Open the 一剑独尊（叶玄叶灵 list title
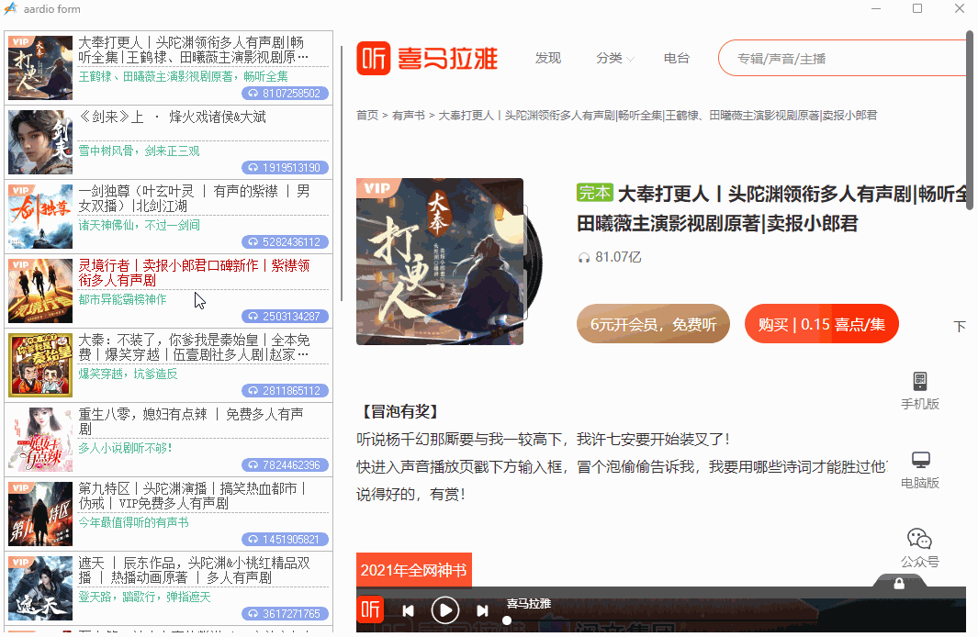Image resolution: width=978 pixels, height=637 pixels. (x=195, y=198)
